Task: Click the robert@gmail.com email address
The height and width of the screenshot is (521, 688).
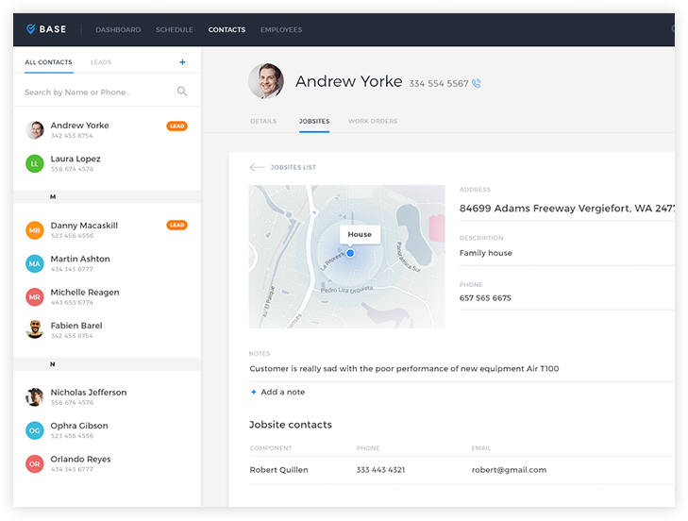Action: pyautogui.click(x=509, y=469)
